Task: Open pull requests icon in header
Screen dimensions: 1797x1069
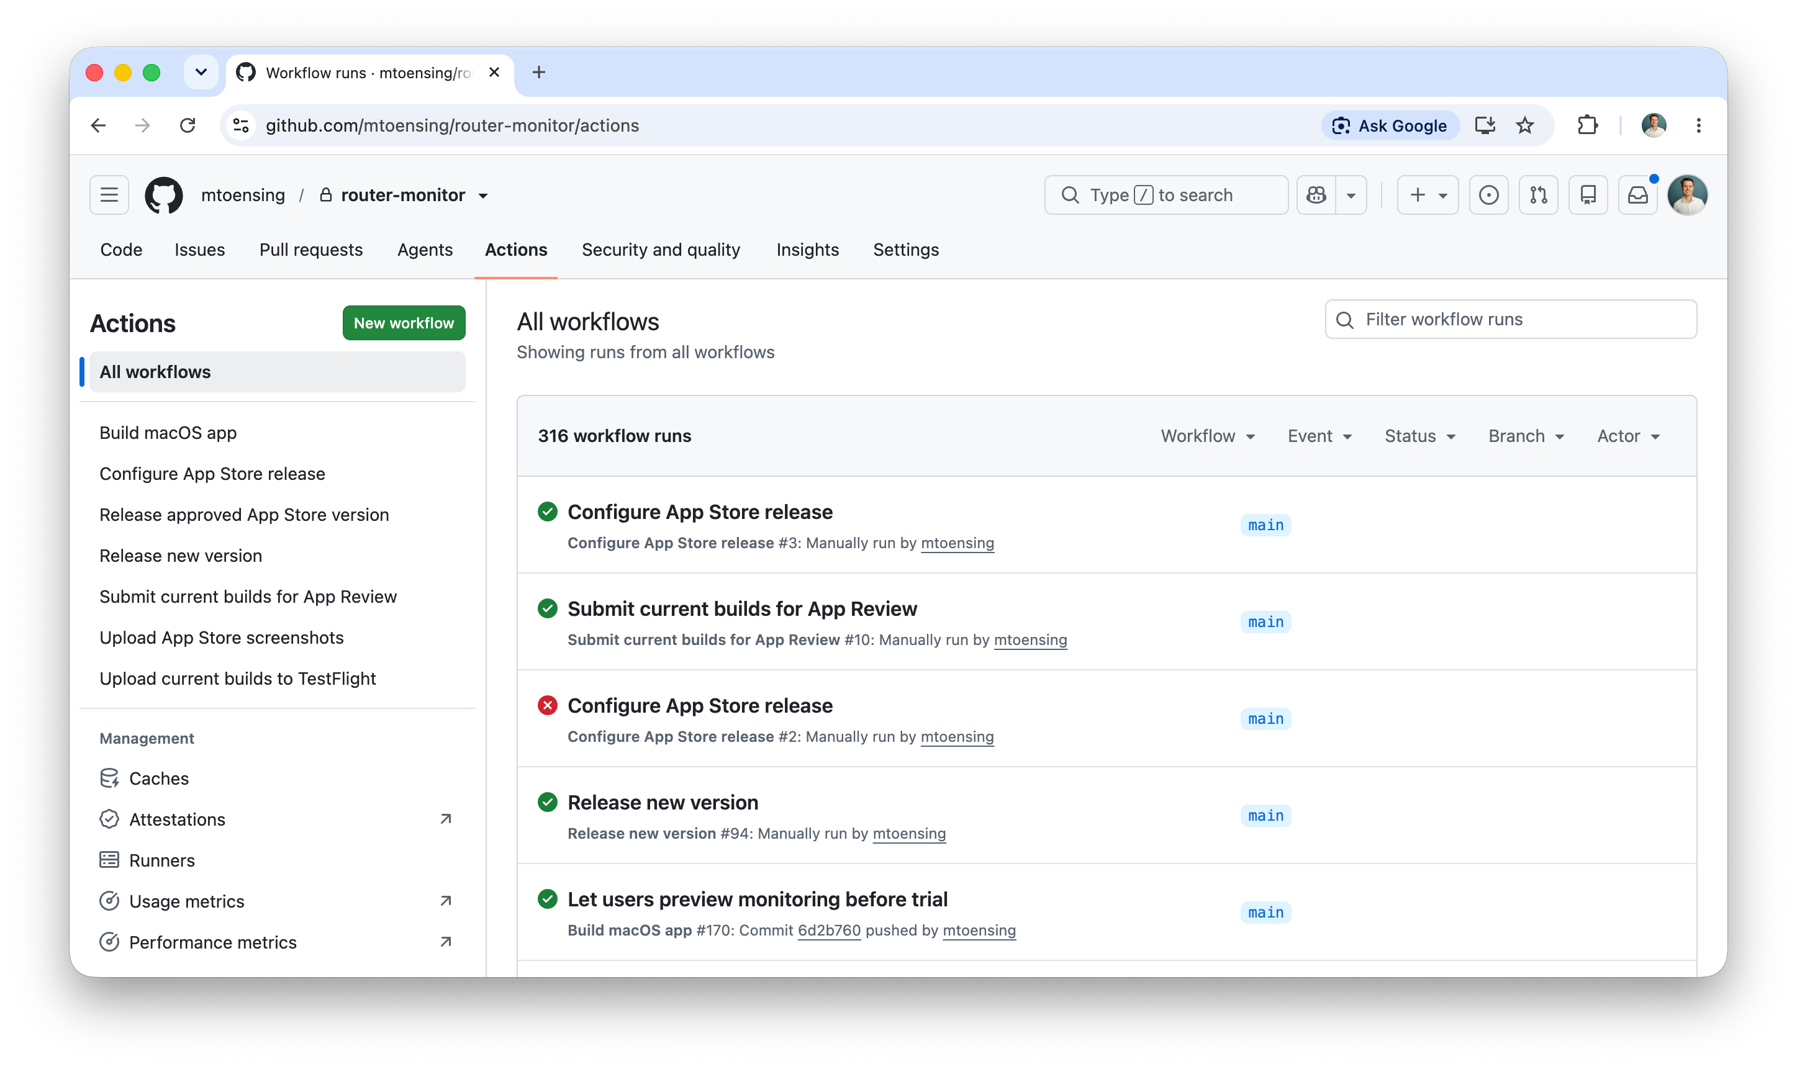Action: (1538, 195)
